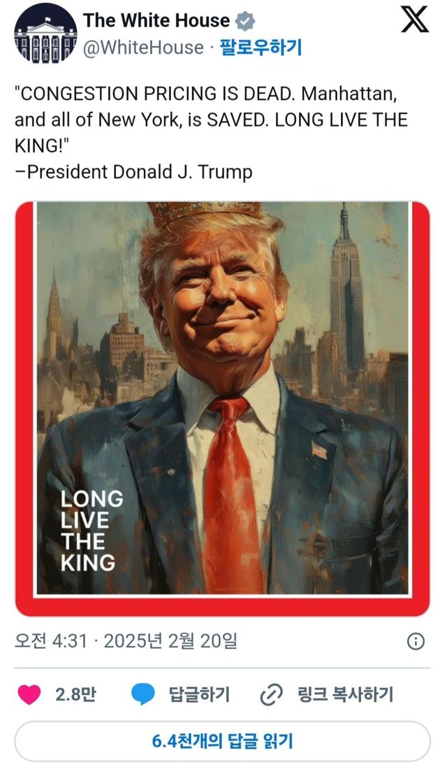The image size is (447, 765).
Task: Click the blue verified badge
Action: (x=245, y=22)
